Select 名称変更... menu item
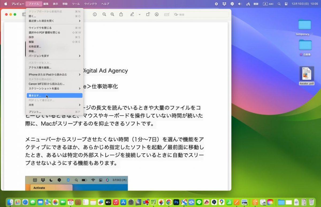The height and width of the screenshot is (207, 321). click(55, 46)
